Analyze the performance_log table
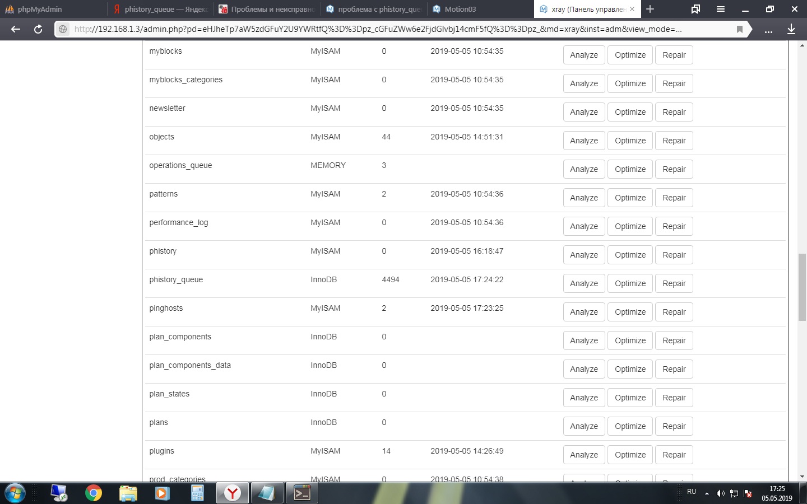Screen dimensions: 807x504 point(584,226)
